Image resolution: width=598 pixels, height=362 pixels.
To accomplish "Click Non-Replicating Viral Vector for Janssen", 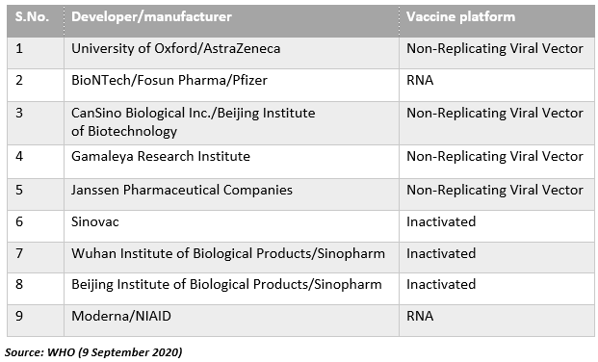I will click(x=495, y=190).
